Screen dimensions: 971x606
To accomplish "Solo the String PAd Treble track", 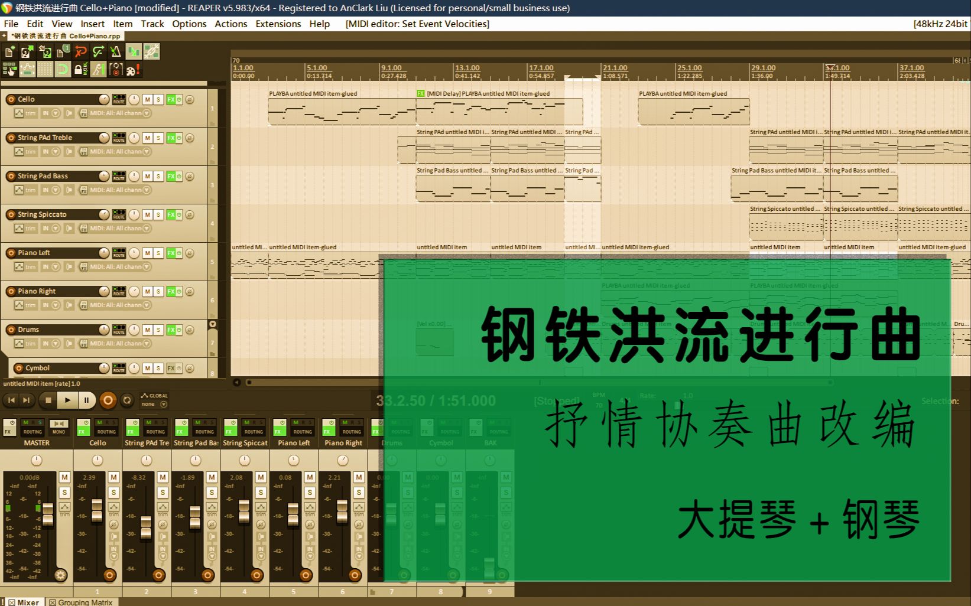I will coord(158,138).
